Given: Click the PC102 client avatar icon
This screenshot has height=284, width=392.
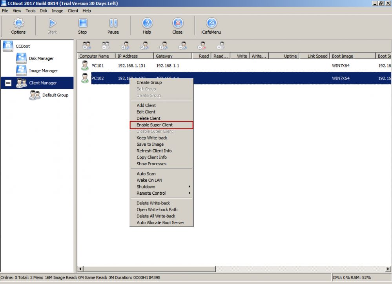Looking at the screenshot, I should click(x=85, y=78).
